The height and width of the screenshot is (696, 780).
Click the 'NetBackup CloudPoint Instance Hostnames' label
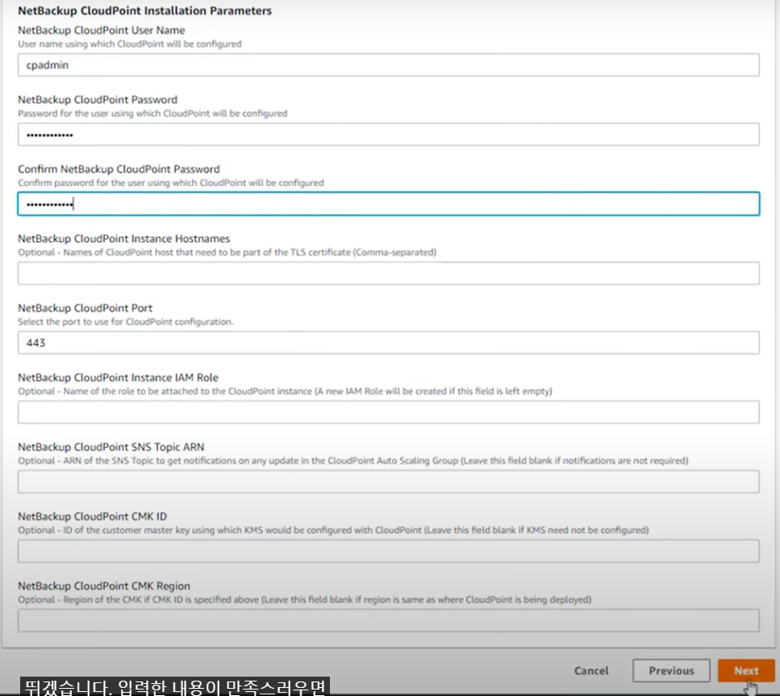pos(124,238)
